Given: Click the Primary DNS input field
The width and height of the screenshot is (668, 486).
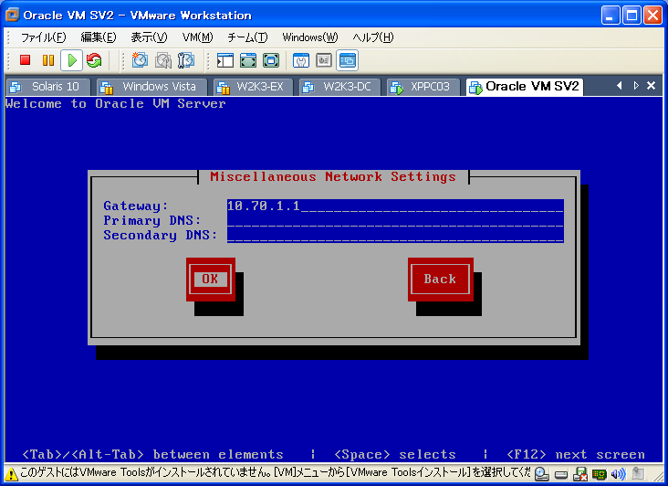Looking at the screenshot, I should click(395, 221).
